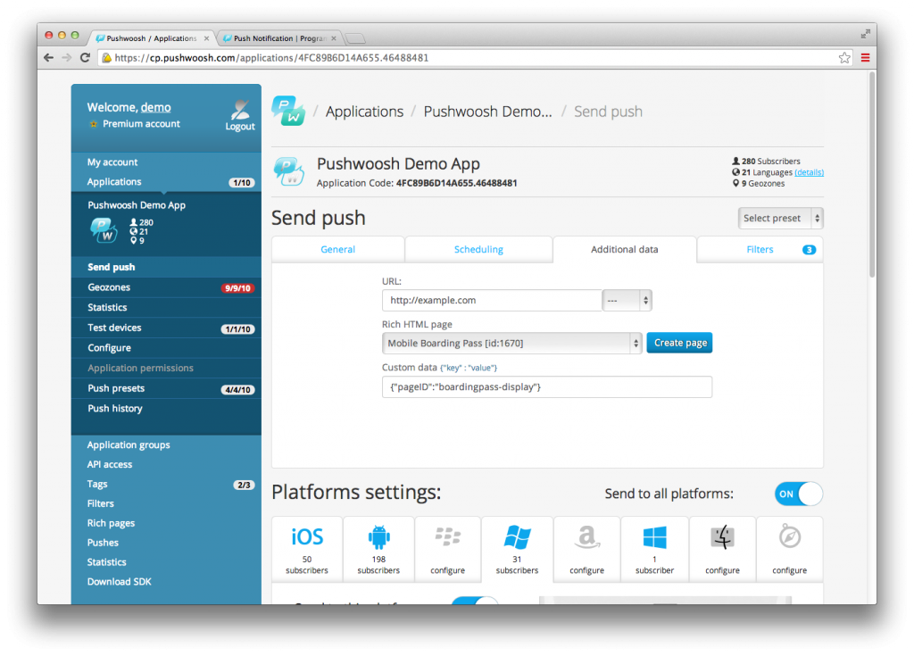
Task: Select Windows Phone platform with 31 subscribers
Action: click(517, 549)
